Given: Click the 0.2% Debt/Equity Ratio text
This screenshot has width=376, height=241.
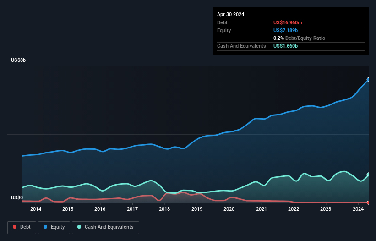Looking at the screenshot, I should pyautogui.click(x=299, y=38).
